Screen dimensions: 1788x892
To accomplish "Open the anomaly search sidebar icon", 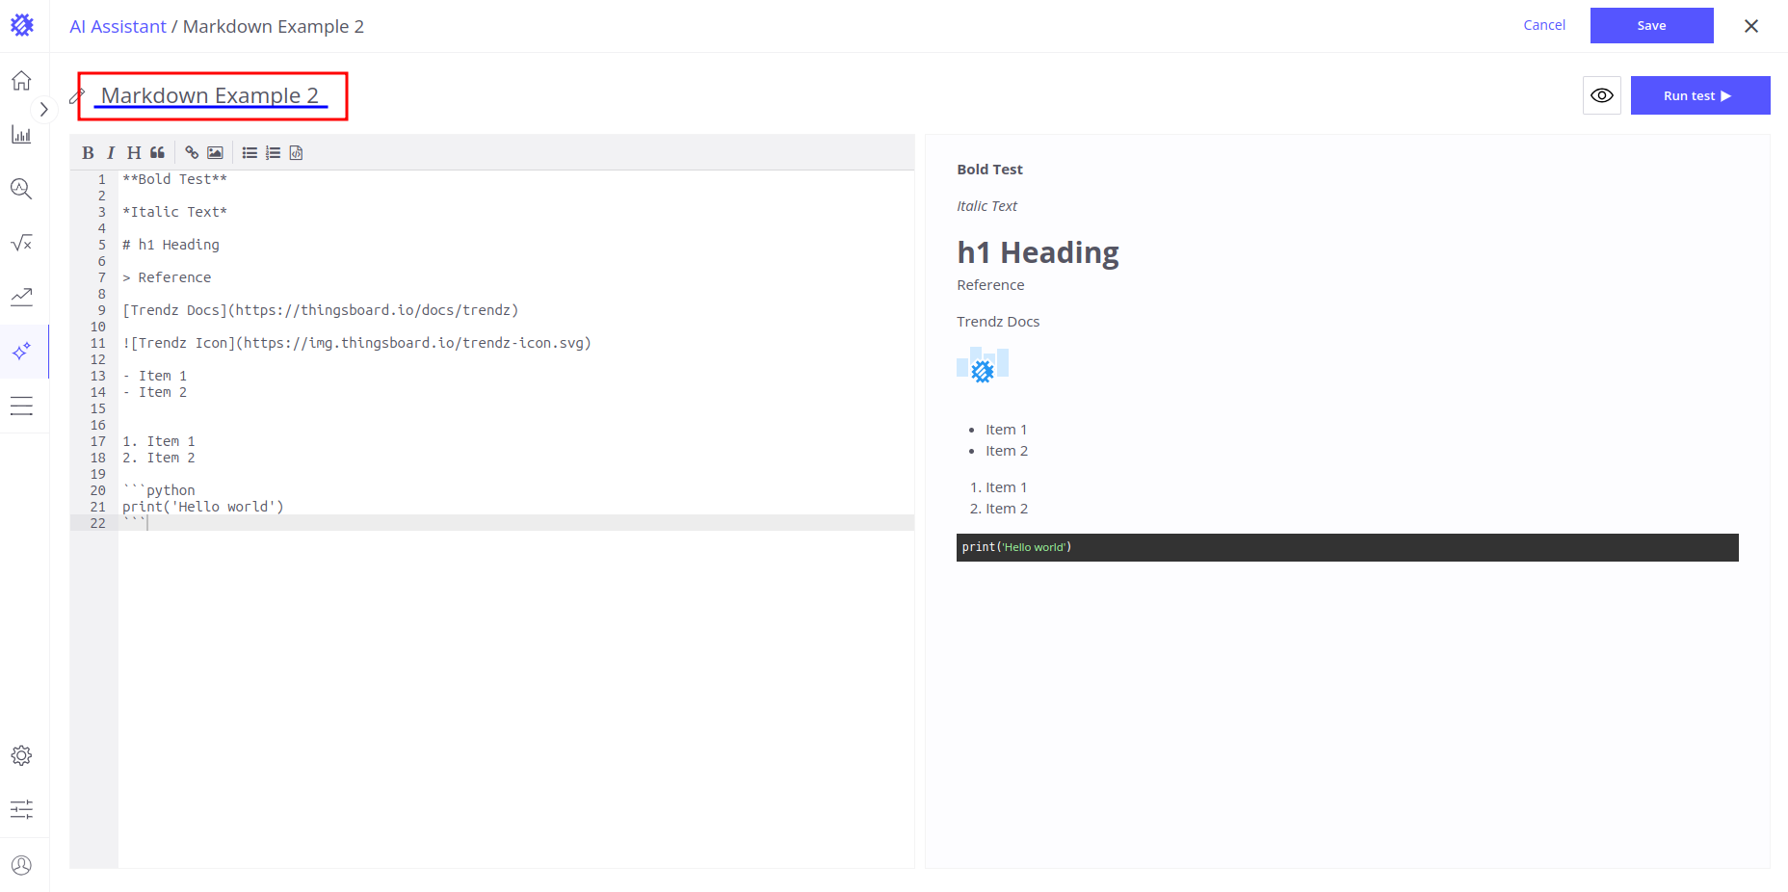I will pos(21,189).
